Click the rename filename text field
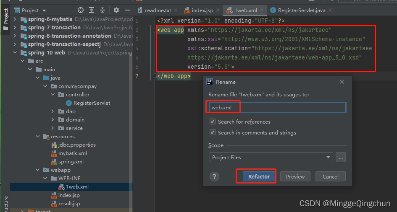 pyautogui.click(x=277, y=108)
